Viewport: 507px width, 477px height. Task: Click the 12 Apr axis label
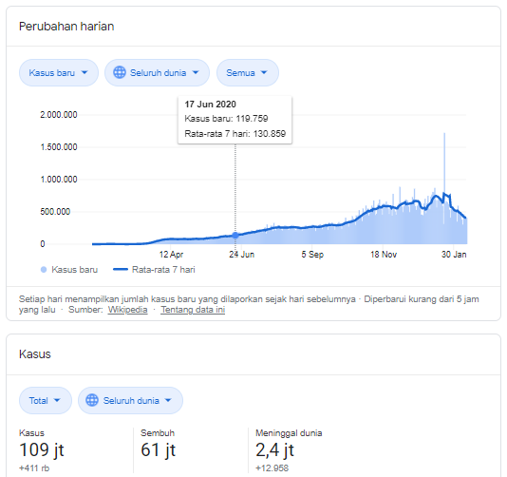click(171, 255)
